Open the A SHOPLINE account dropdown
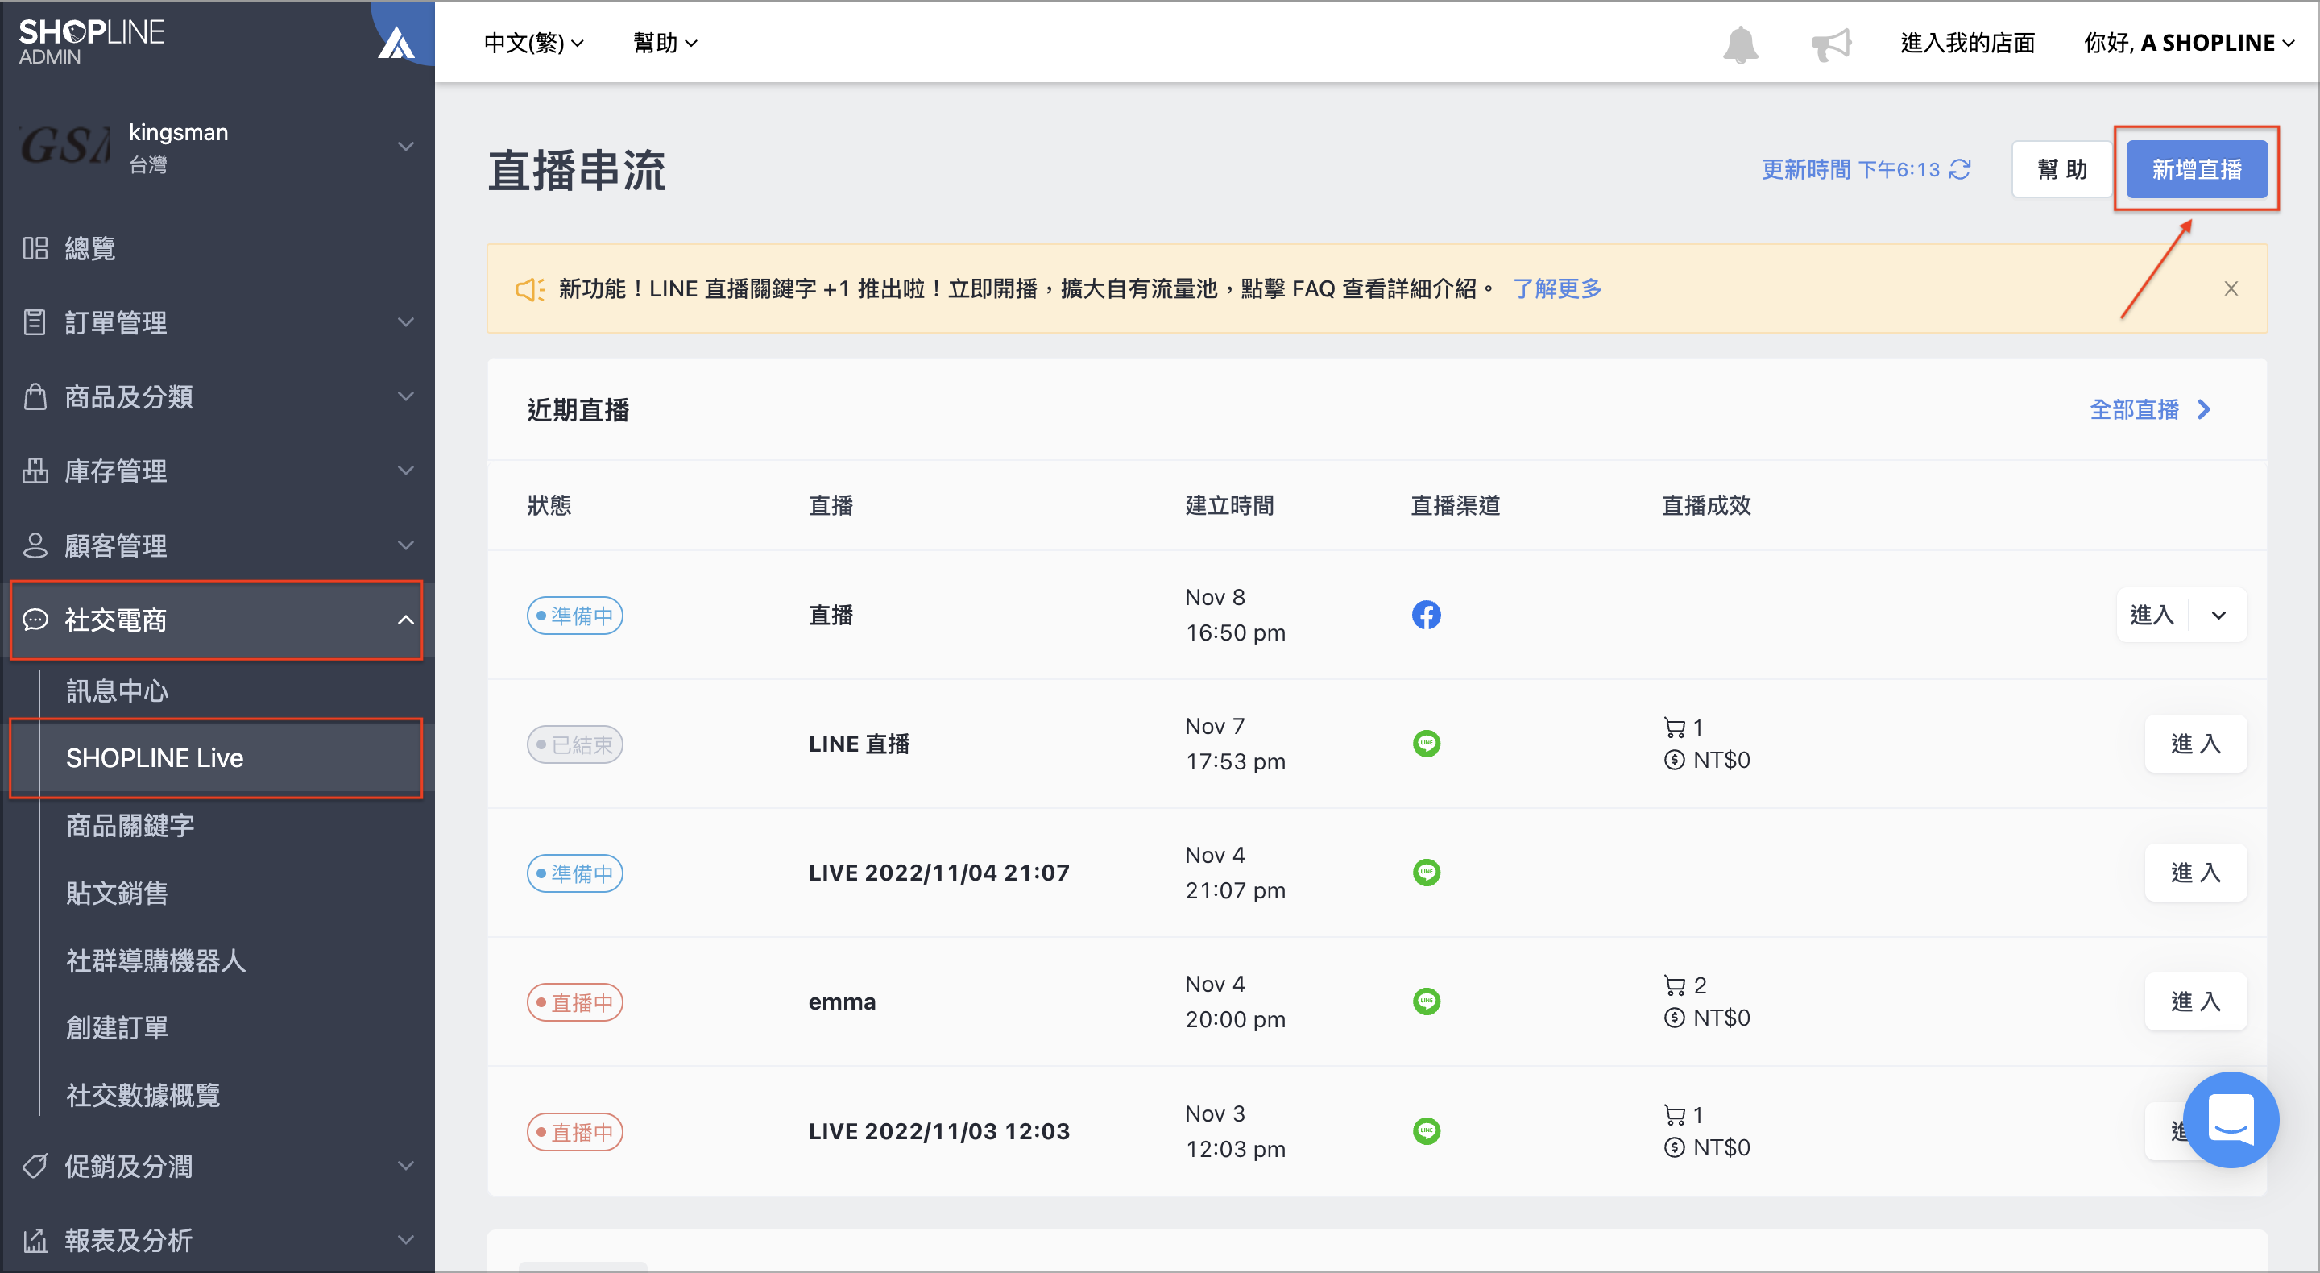Viewport: 2320px width, 1273px height. 2189,43
